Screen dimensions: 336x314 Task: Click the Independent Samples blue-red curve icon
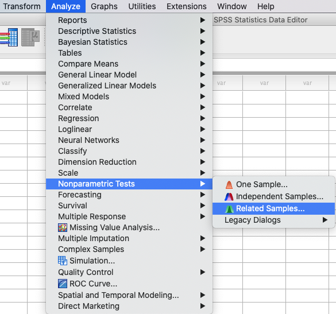[x=229, y=197]
